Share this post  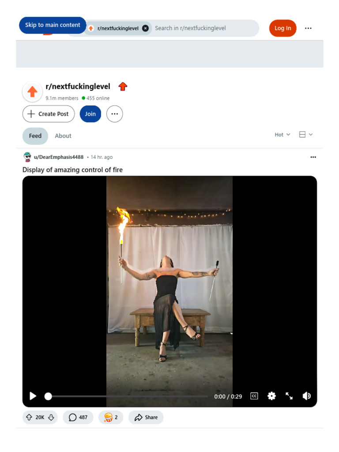coord(146,417)
